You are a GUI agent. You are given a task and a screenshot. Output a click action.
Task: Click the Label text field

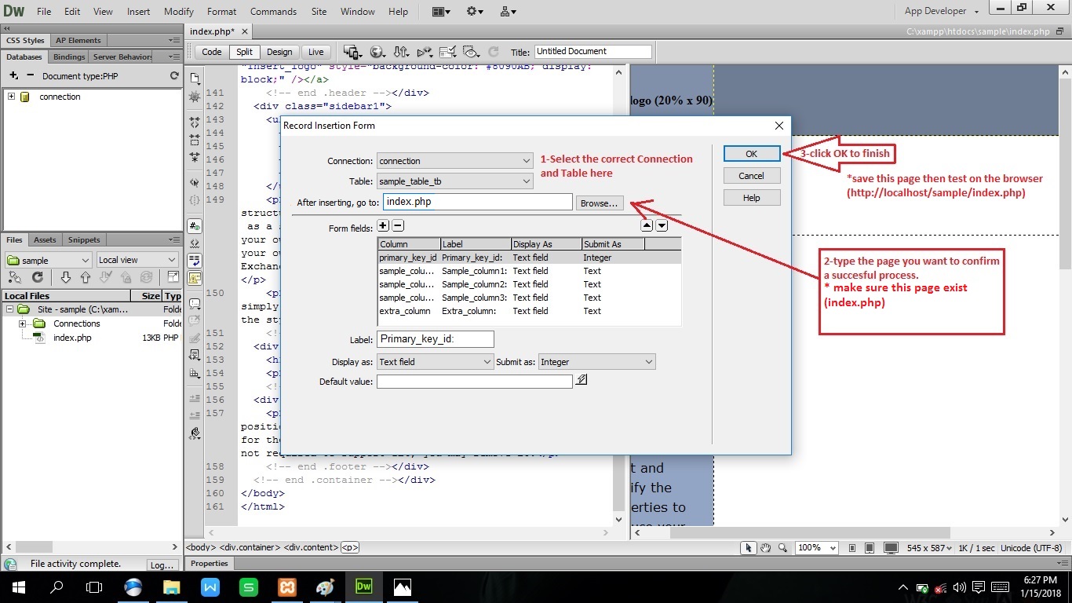(x=436, y=339)
